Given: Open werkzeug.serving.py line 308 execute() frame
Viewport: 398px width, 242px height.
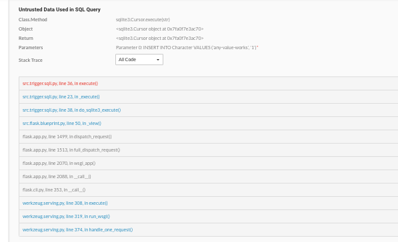Looking at the screenshot, I should [x=65, y=203].
